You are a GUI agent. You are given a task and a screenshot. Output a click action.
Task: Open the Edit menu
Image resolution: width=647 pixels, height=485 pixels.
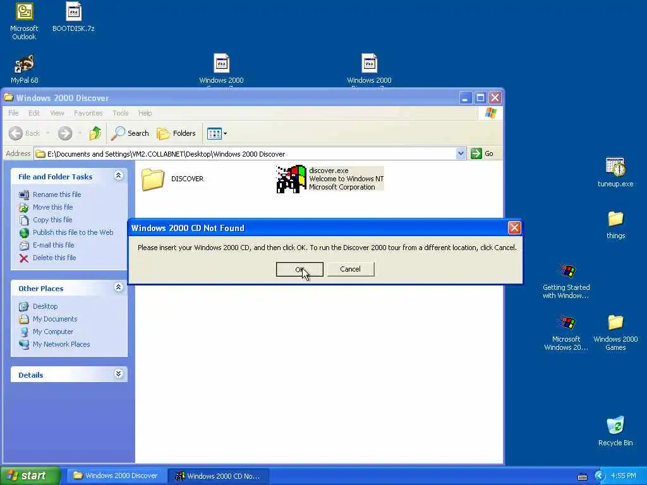pos(34,113)
